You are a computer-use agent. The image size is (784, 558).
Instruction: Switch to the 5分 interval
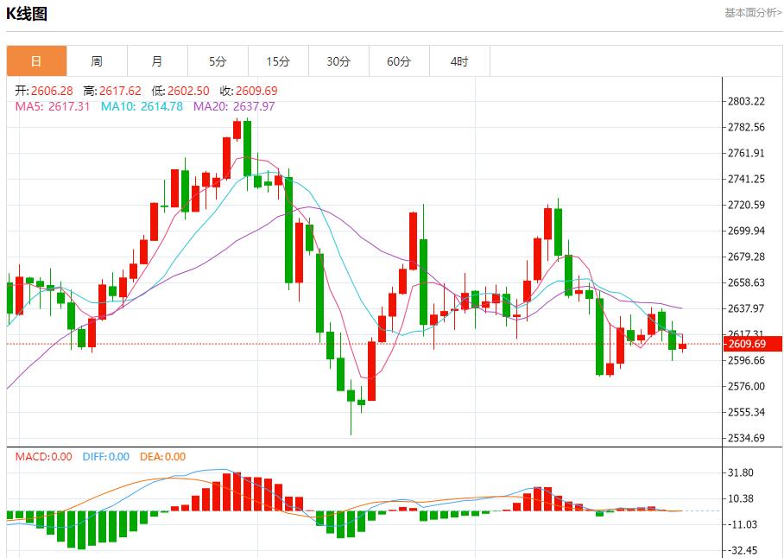click(218, 60)
